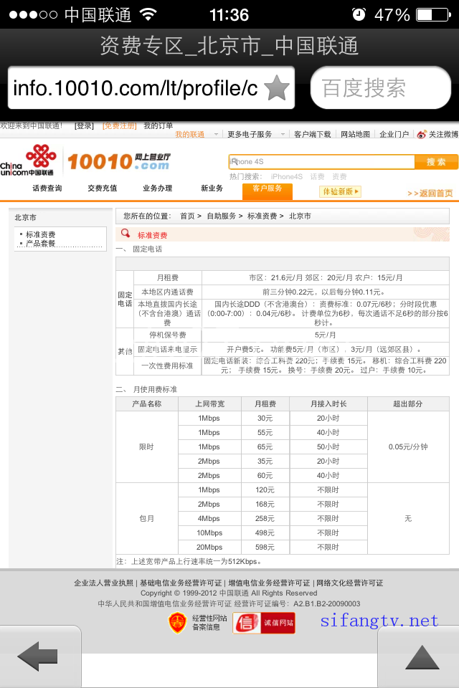Click the 月接入时长 column header
The image size is (459, 688).
pos(328,403)
